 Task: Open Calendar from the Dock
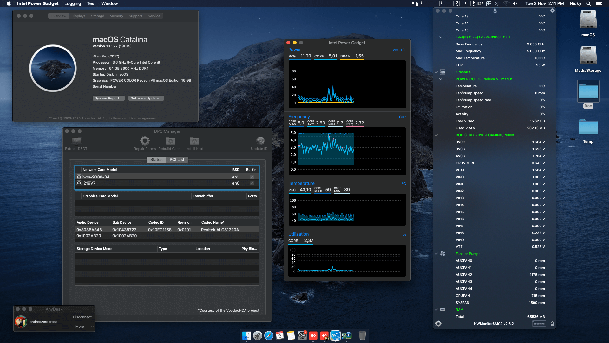click(x=280, y=335)
